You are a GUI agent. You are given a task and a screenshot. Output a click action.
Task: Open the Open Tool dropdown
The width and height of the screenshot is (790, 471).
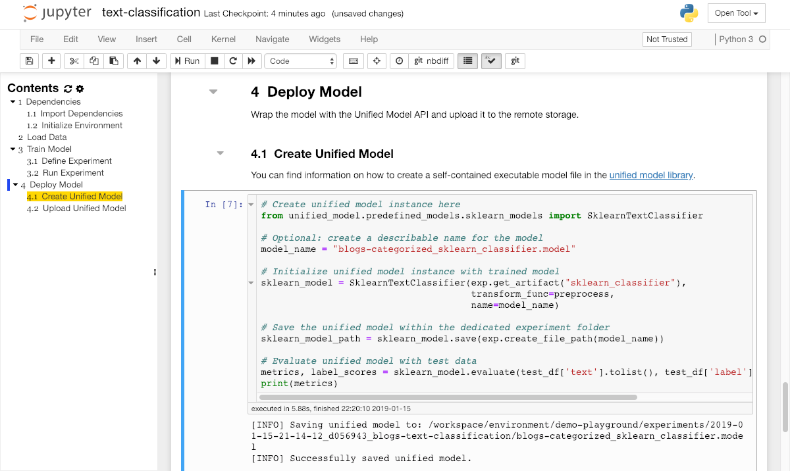pos(736,13)
